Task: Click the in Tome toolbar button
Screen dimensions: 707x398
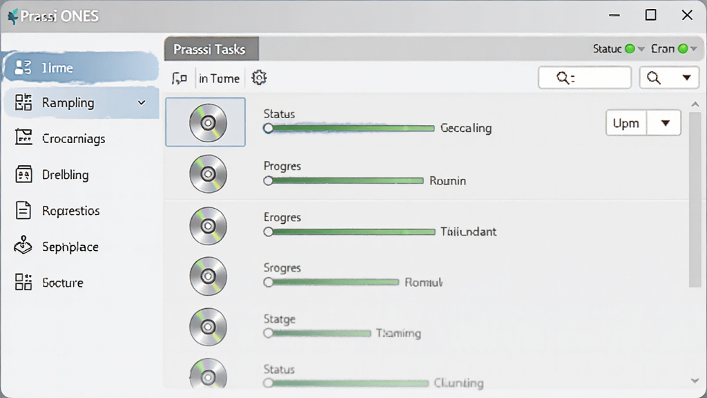Action: coord(219,79)
